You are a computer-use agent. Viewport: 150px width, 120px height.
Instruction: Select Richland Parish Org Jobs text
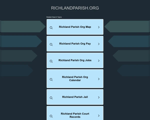[75, 60]
